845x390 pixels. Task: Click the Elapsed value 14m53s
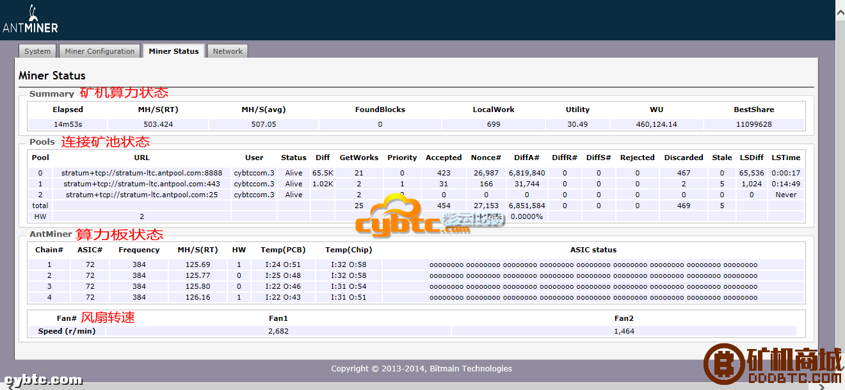[68, 124]
